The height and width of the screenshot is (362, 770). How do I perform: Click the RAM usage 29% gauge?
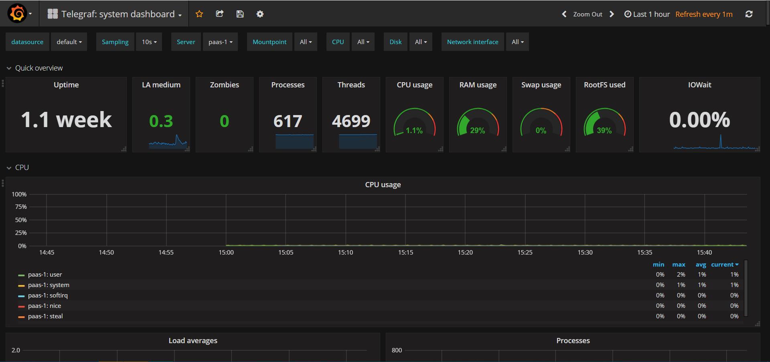pyautogui.click(x=478, y=122)
